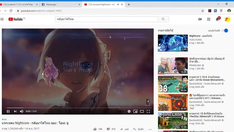Open the create video camera icon

[200, 19]
